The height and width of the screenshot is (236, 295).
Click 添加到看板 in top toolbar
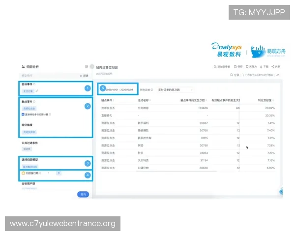pyautogui.click(x=222, y=67)
